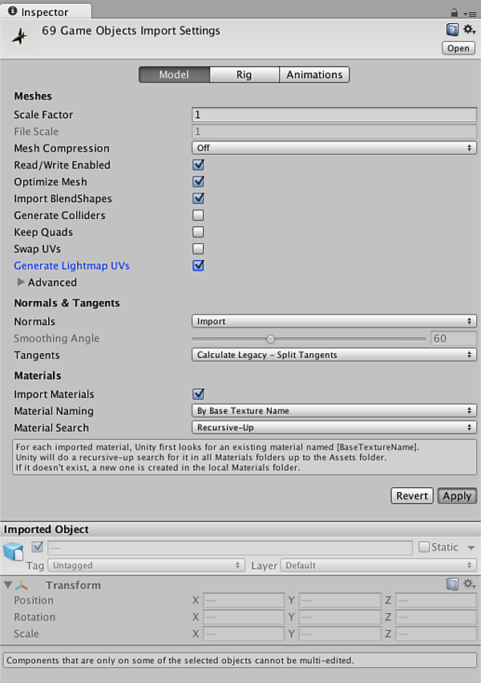481x683 pixels.
Task: Click the Open button
Action: tap(459, 48)
